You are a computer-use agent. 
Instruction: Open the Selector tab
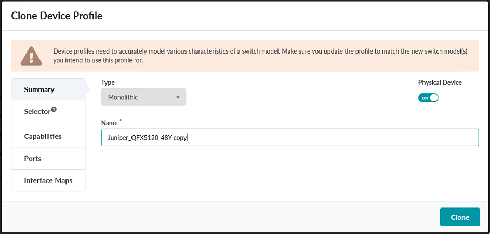37,112
